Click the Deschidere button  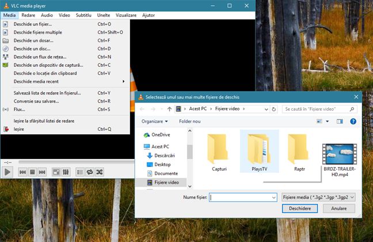pos(300,209)
